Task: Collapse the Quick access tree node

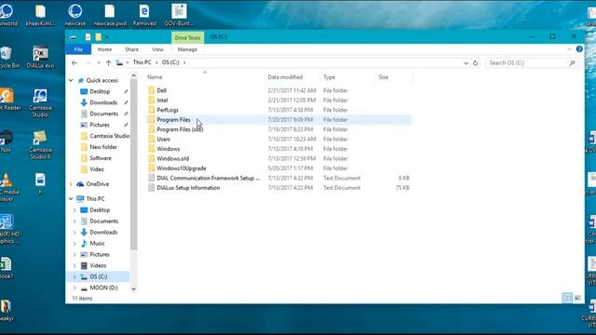Action: (71, 81)
